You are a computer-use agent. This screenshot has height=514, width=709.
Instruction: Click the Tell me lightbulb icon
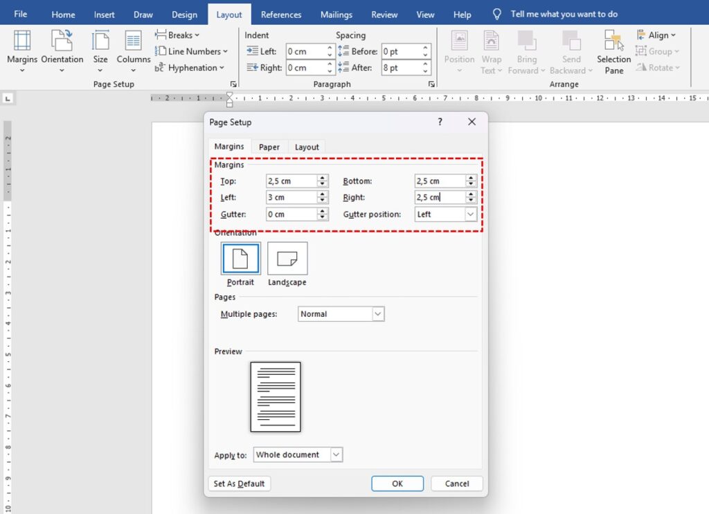496,15
